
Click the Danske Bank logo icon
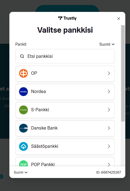pyautogui.click(x=23, y=128)
